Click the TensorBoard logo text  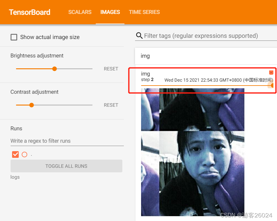[30, 12]
